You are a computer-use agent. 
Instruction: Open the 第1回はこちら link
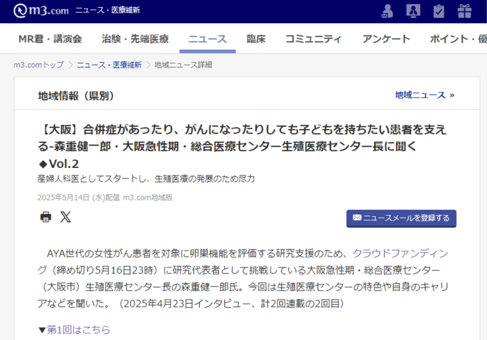pos(78,329)
